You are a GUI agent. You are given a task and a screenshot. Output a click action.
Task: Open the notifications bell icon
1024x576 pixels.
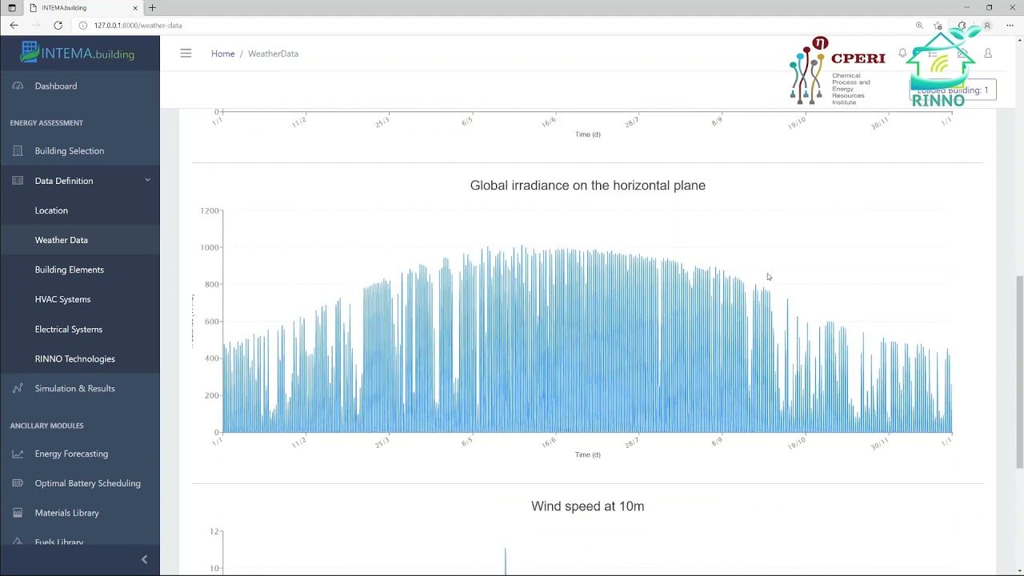[x=902, y=54]
